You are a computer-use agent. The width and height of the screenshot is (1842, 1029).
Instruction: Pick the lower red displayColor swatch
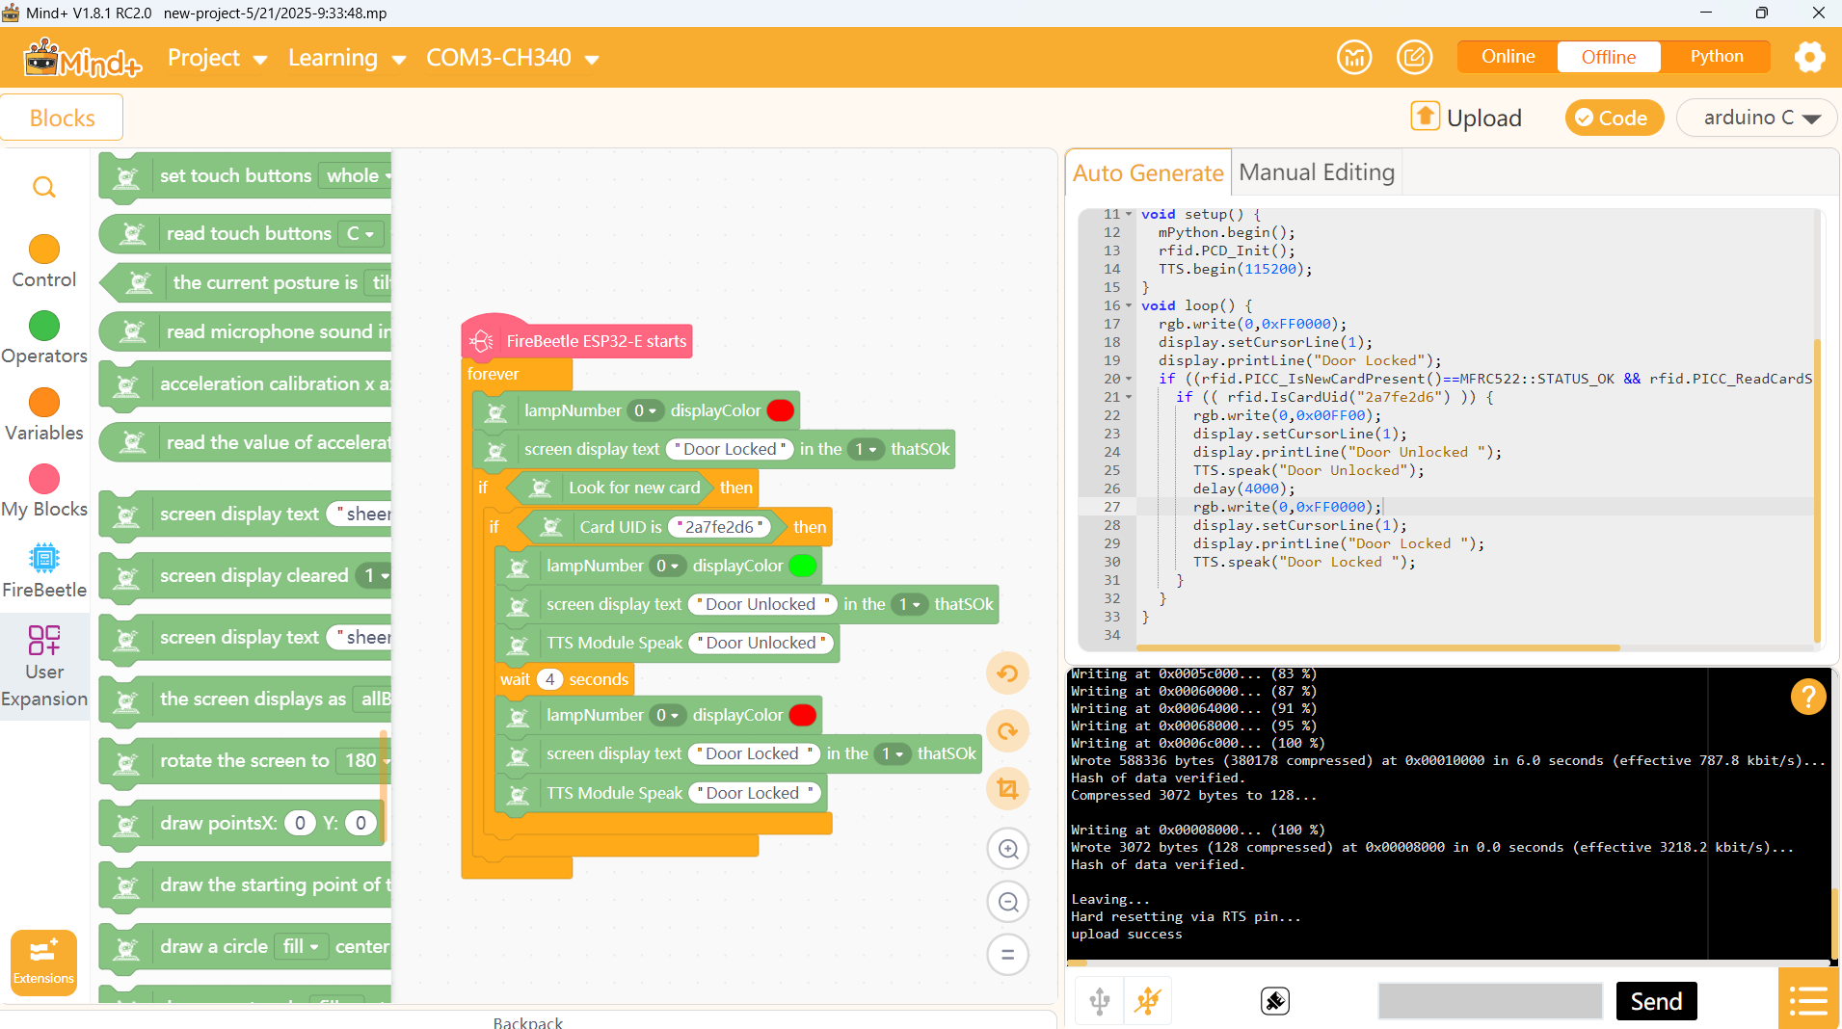(802, 715)
